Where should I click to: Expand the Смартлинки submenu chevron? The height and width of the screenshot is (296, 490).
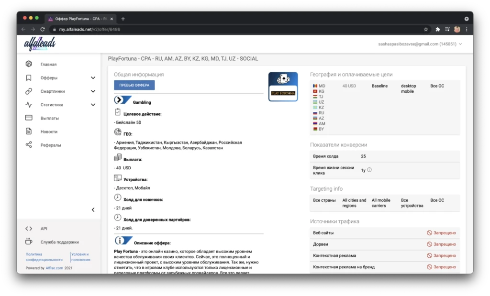(x=93, y=91)
